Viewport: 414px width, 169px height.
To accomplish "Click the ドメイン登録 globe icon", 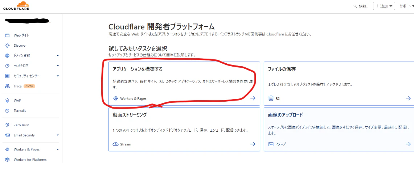I will (7, 55).
